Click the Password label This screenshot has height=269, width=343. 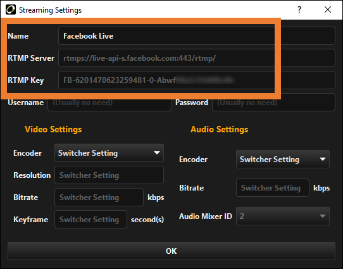192,103
